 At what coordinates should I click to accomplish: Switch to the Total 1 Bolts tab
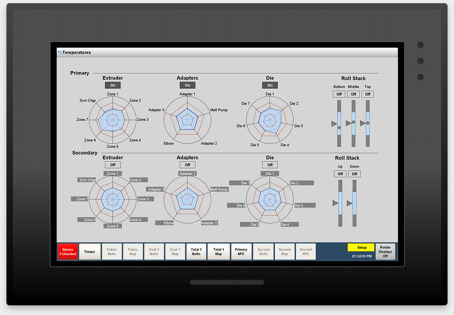tap(196, 252)
